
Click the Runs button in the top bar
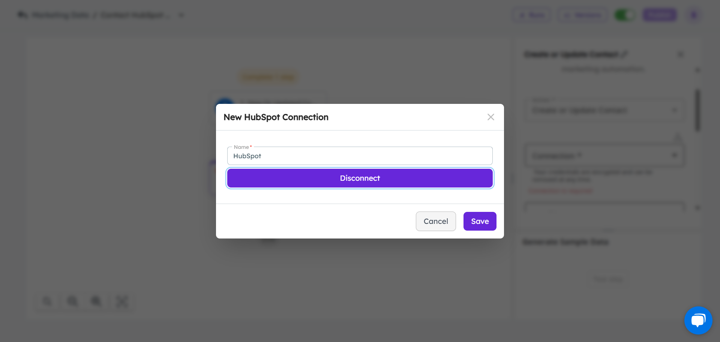[x=532, y=15]
